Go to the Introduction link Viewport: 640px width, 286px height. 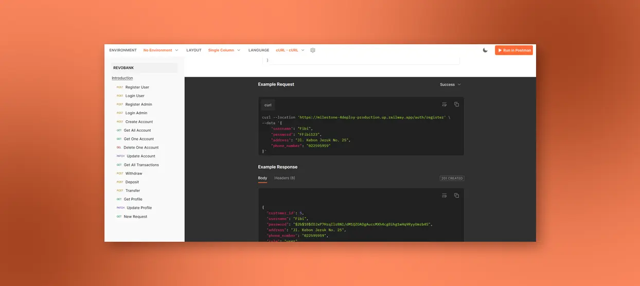(122, 78)
